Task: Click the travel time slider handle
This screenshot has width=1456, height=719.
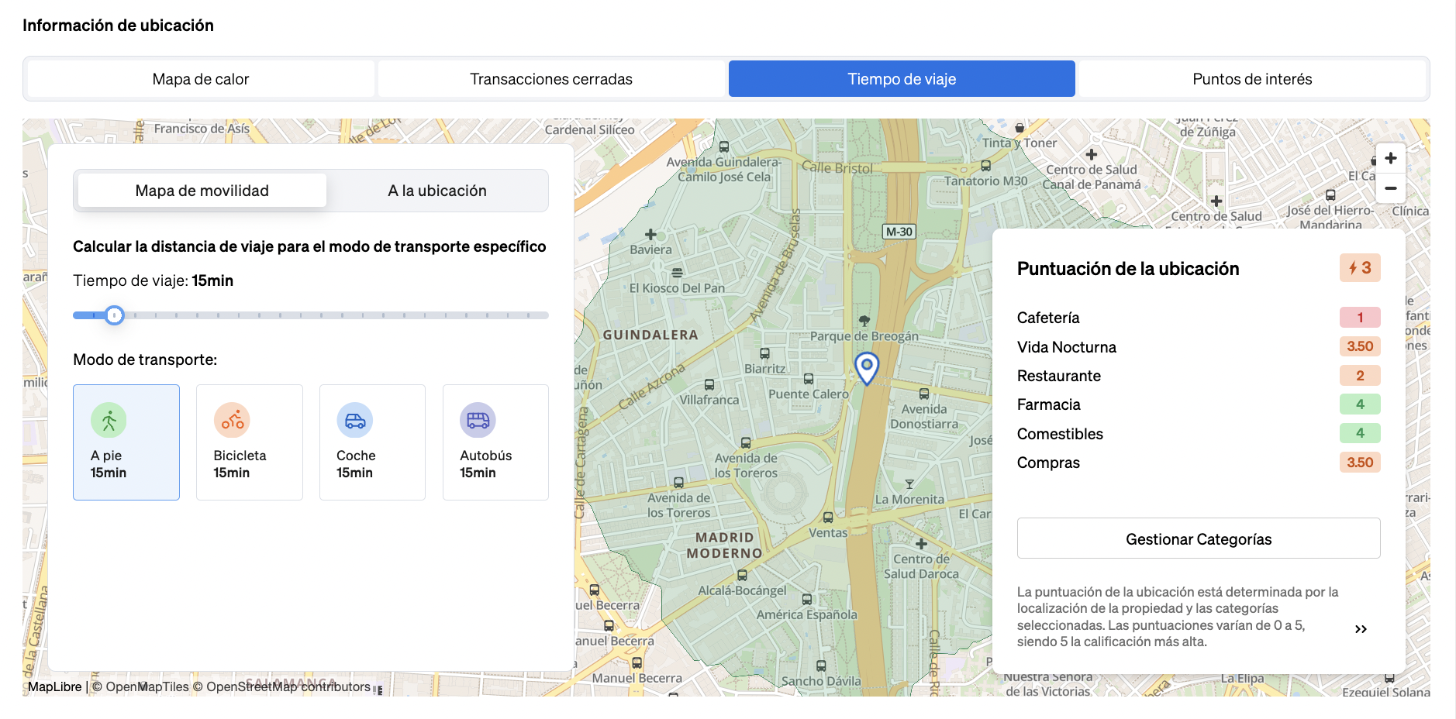Action: coord(114,315)
